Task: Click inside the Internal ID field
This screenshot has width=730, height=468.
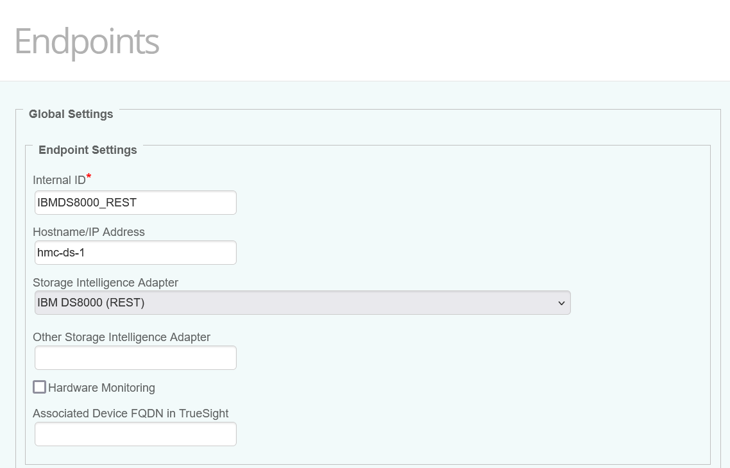Action: [135, 202]
